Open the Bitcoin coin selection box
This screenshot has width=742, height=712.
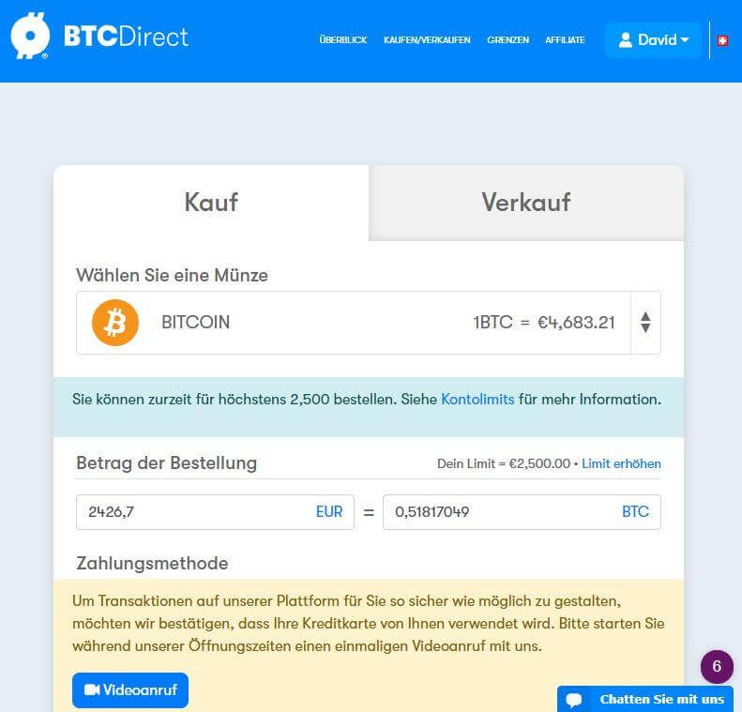click(368, 323)
